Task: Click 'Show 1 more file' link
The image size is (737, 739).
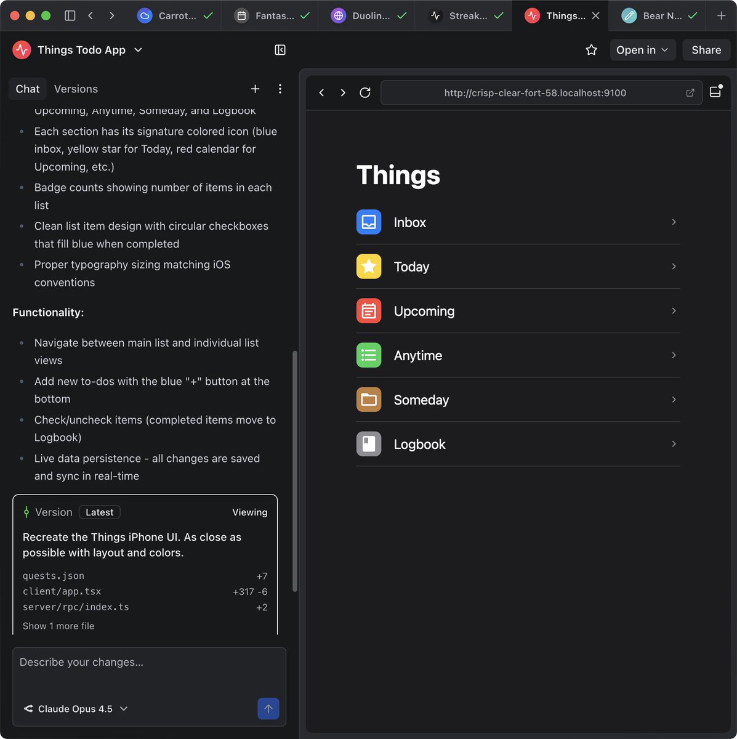Action: [58, 626]
